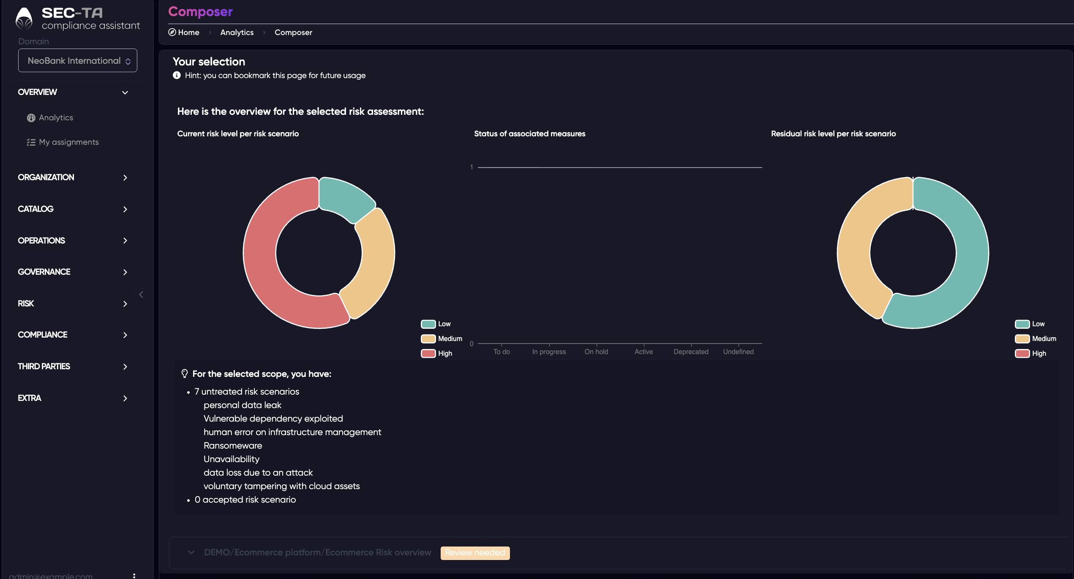Click the Analytics palette icon

31,118
